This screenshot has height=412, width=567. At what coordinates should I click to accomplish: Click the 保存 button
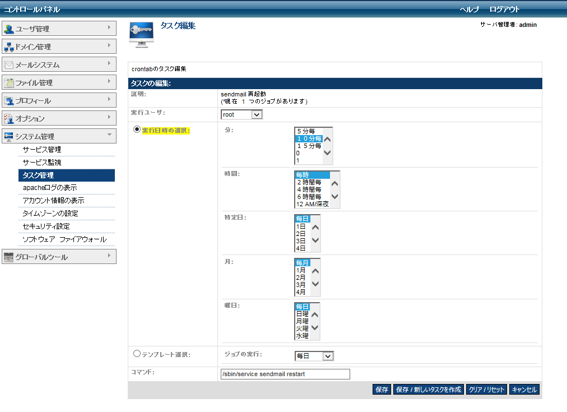pos(382,390)
